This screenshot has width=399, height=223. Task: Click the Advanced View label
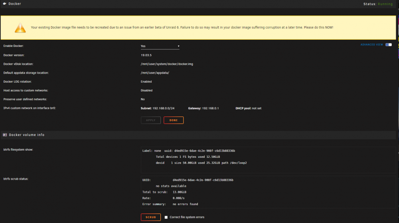371,45
